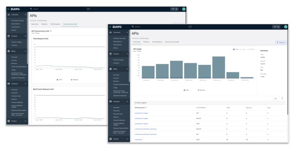Select the Hour radio button

coord(241,49)
